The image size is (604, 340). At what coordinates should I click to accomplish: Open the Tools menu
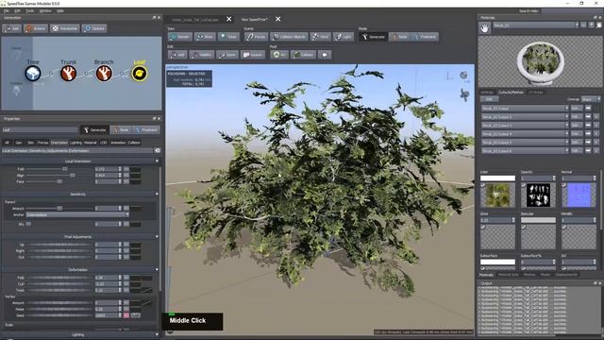pyautogui.click(x=30, y=10)
